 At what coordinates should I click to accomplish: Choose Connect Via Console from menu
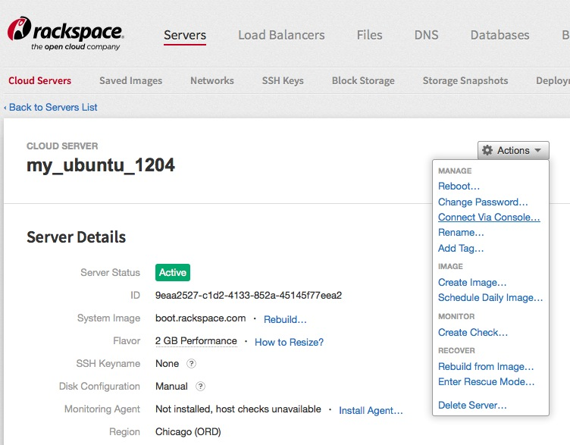[489, 218]
